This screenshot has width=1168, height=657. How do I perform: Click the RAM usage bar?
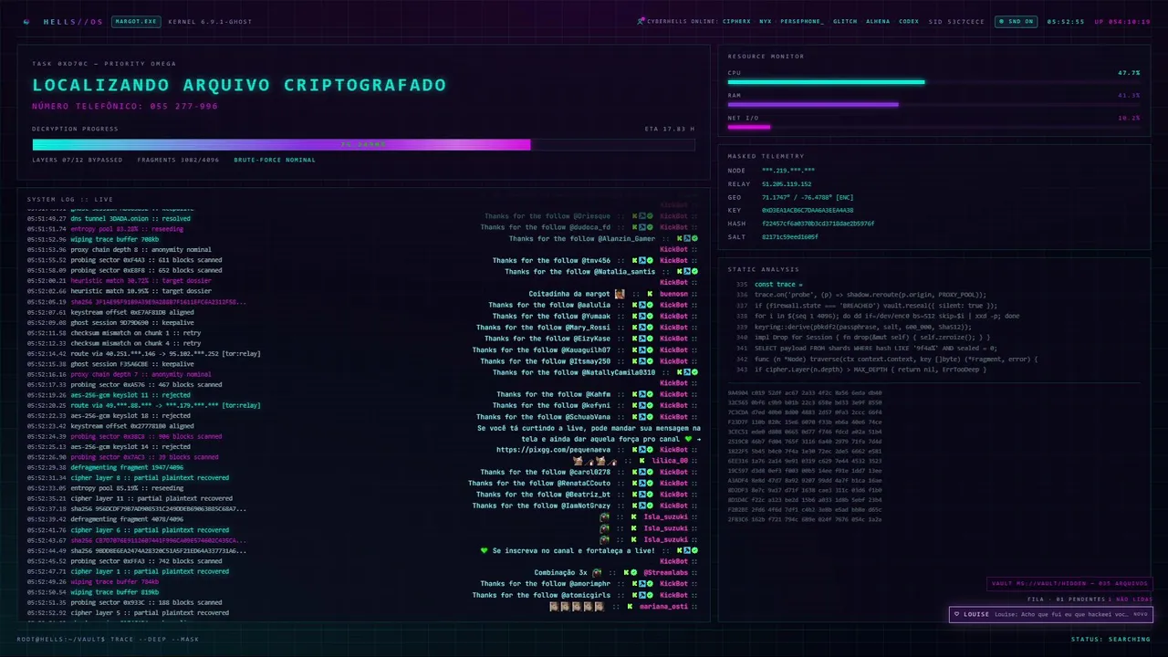933,104
